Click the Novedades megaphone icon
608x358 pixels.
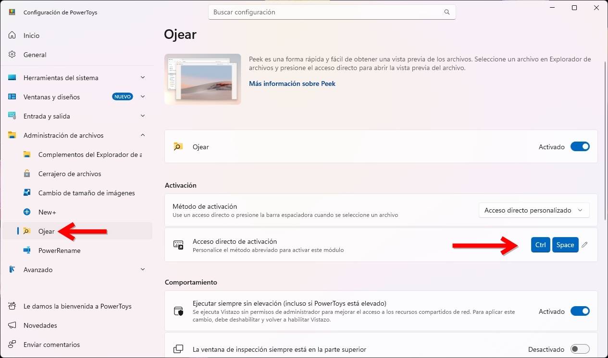click(12, 325)
